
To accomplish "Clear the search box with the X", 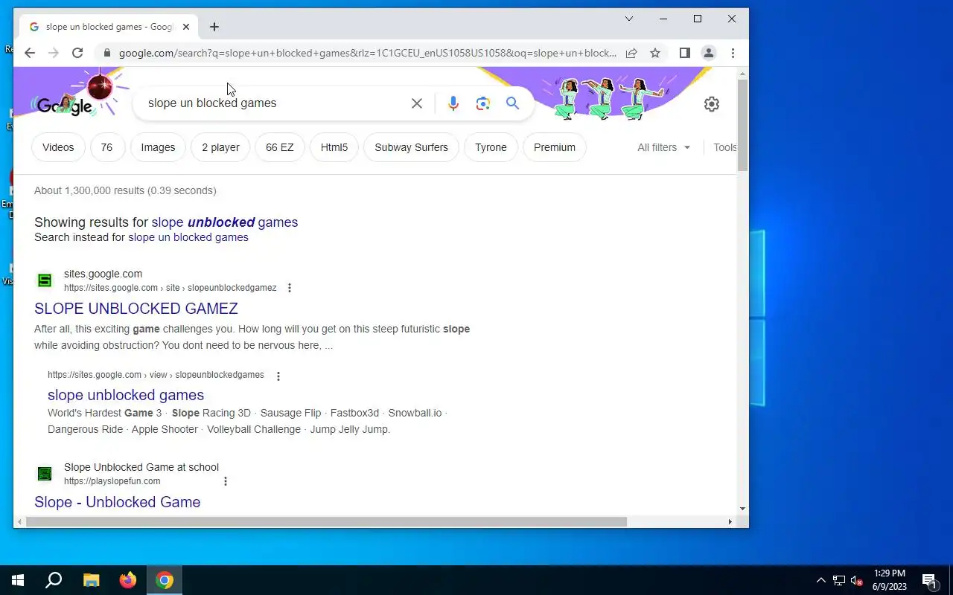I will click(417, 103).
